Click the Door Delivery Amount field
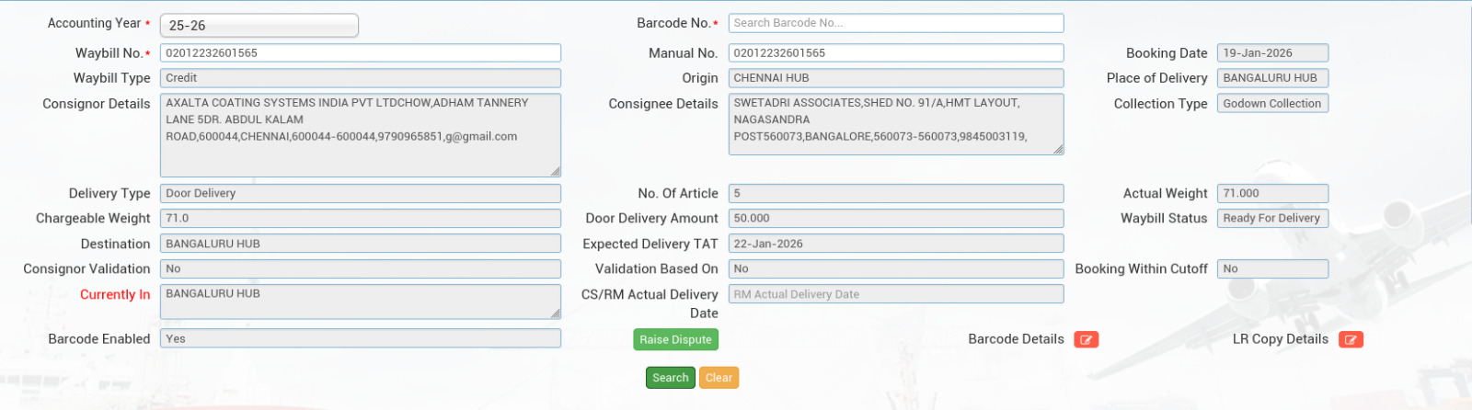 (895, 219)
